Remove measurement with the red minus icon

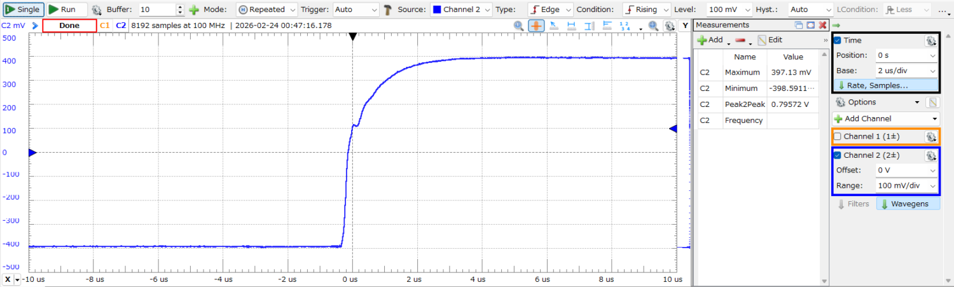point(740,40)
